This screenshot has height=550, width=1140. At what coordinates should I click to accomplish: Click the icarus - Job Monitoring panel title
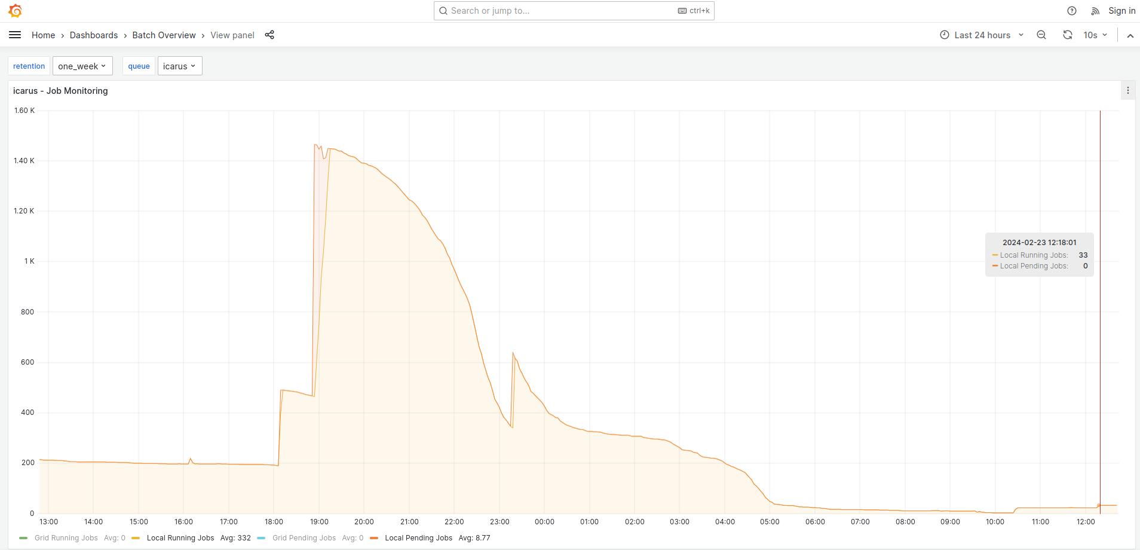[x=60, y=91]
